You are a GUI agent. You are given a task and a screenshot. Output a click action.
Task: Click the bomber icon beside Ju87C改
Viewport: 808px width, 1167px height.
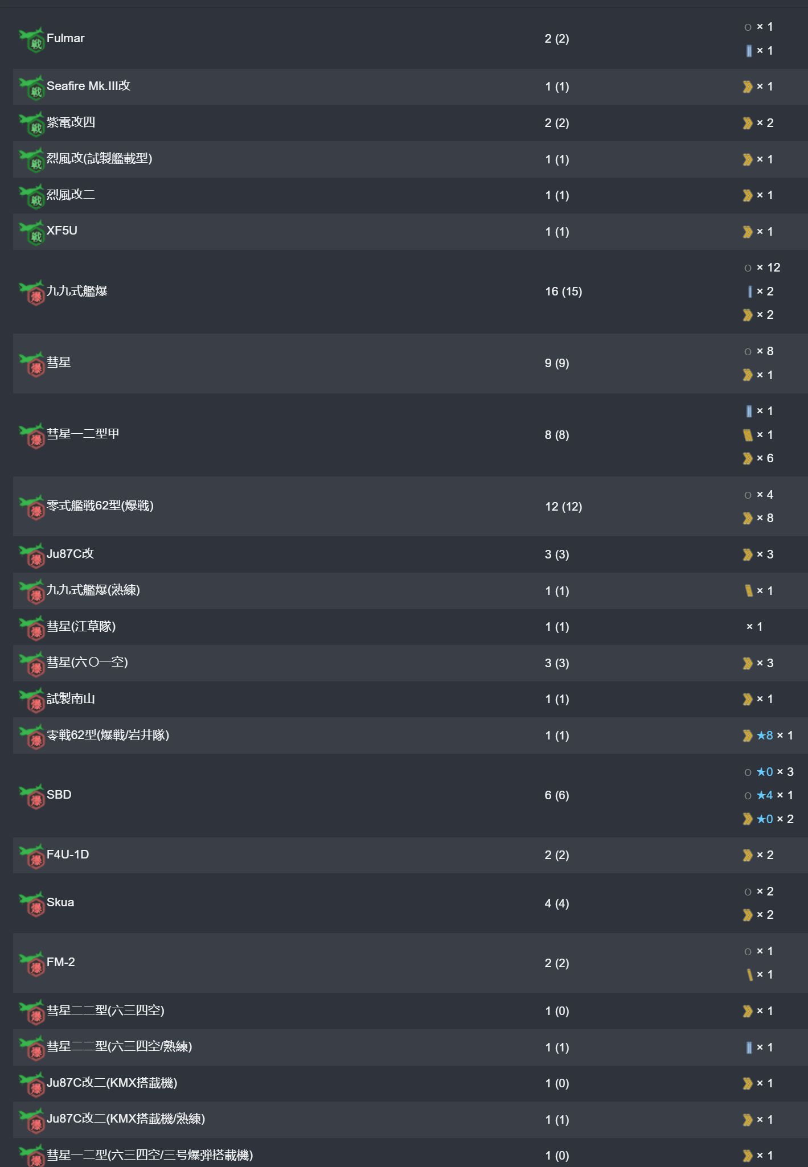coord(32,555)
